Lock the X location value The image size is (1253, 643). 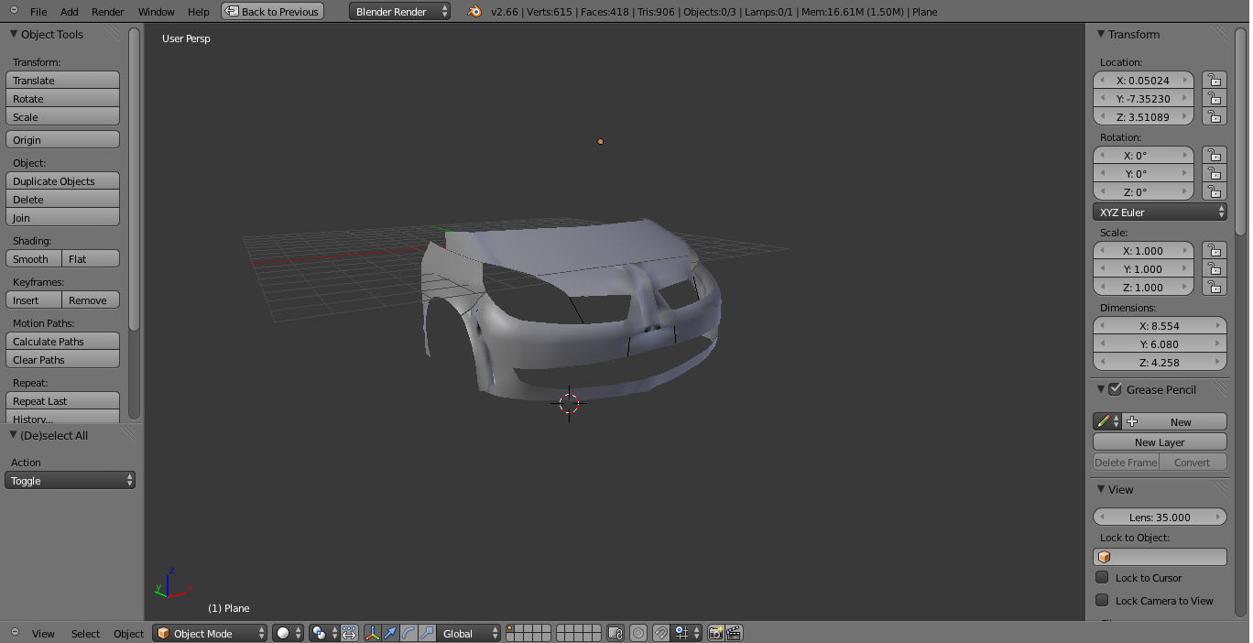(1215, 81)
